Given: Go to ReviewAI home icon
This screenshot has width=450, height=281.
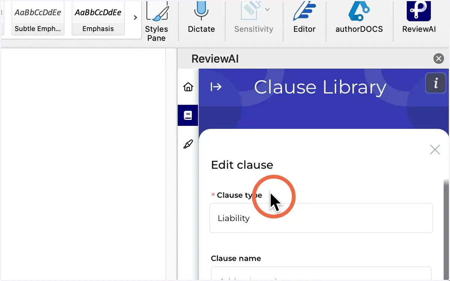Looking at the screenshot, I should (x=188, y=87).
